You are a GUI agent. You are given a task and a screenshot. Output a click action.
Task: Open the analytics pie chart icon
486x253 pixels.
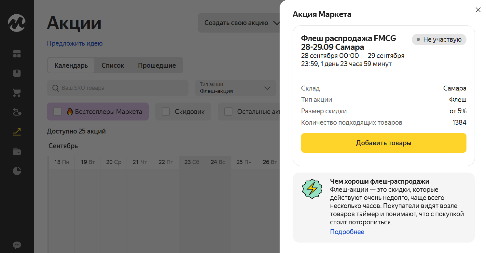pos(17,171)
